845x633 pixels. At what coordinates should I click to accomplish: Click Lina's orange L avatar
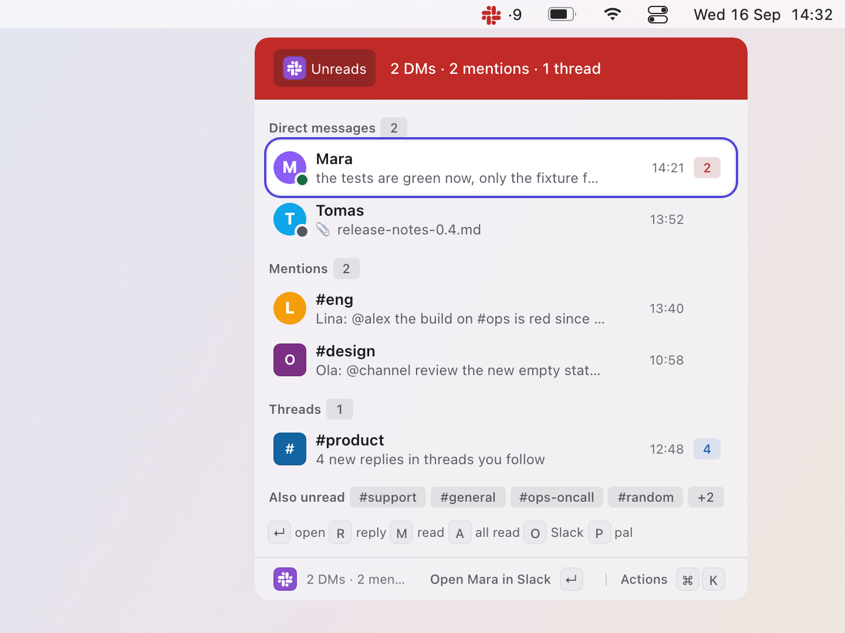click(x=290, y=308)
